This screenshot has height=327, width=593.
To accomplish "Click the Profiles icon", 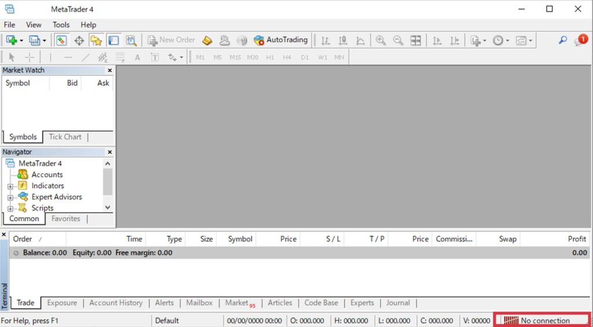I will (34, 40).
